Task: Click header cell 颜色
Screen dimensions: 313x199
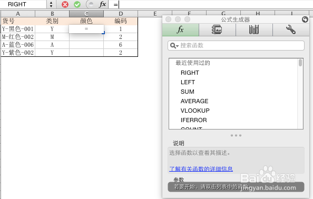Action: click(86, 21)
